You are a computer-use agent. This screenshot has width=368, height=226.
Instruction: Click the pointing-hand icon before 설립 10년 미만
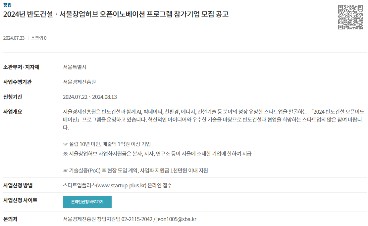pos(65,144)
